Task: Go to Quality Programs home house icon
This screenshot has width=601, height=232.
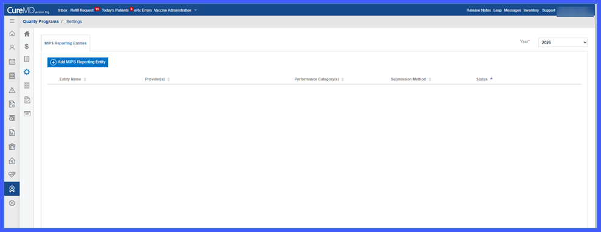Action: point(27,34)
